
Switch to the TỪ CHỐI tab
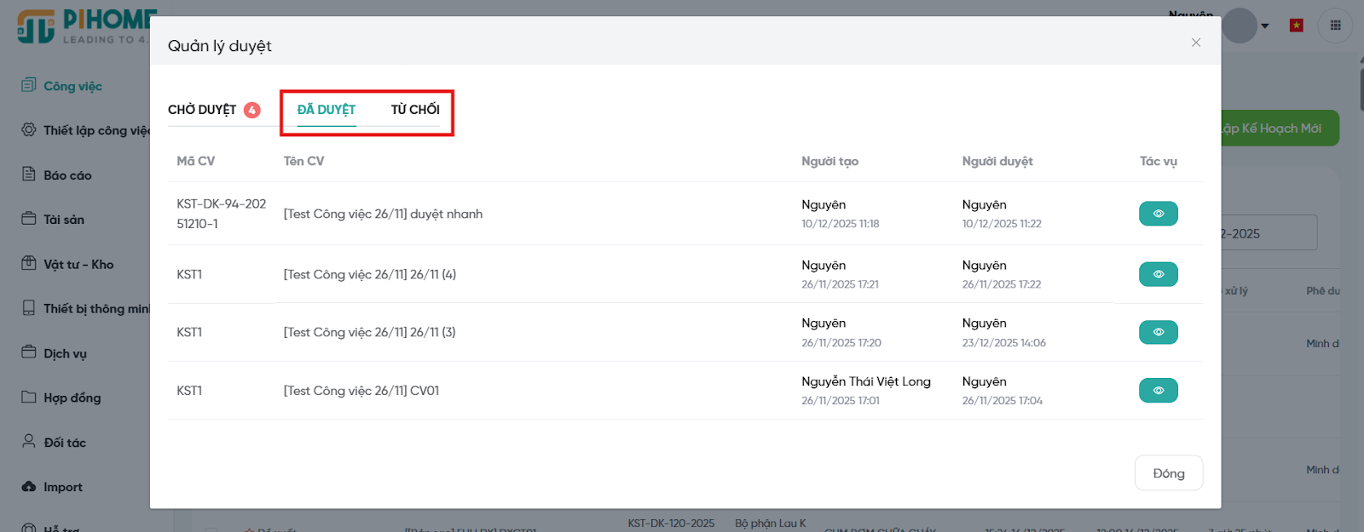coord(415,110)
